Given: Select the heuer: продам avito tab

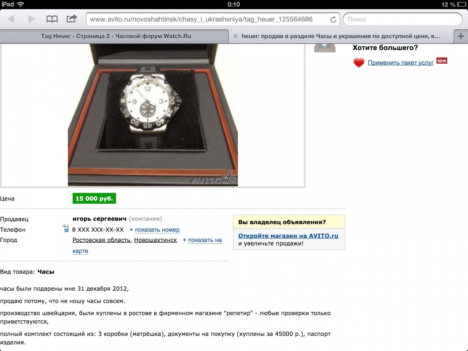Looking at the screenshot, I should pyautogui.click(x=341, y=36).
